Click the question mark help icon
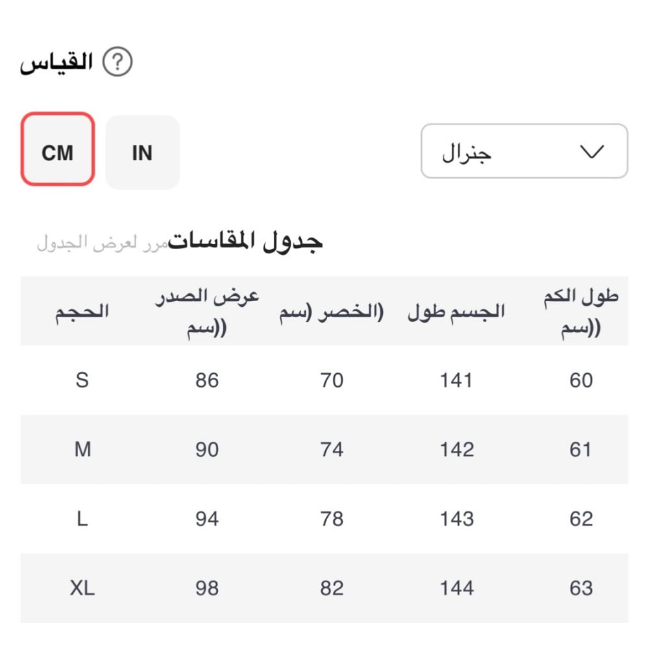Image resolution: width=649 pixels, height=649 pixels. [x=117, y=63]
